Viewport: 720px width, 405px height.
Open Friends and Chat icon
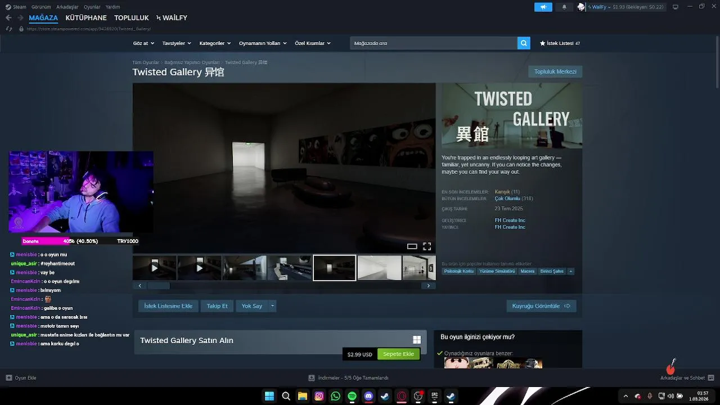tap(711, 378)
